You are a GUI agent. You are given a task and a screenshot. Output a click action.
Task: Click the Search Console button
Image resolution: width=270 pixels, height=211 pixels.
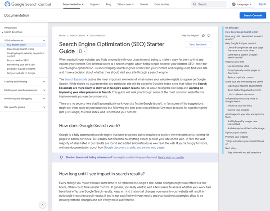252,15
